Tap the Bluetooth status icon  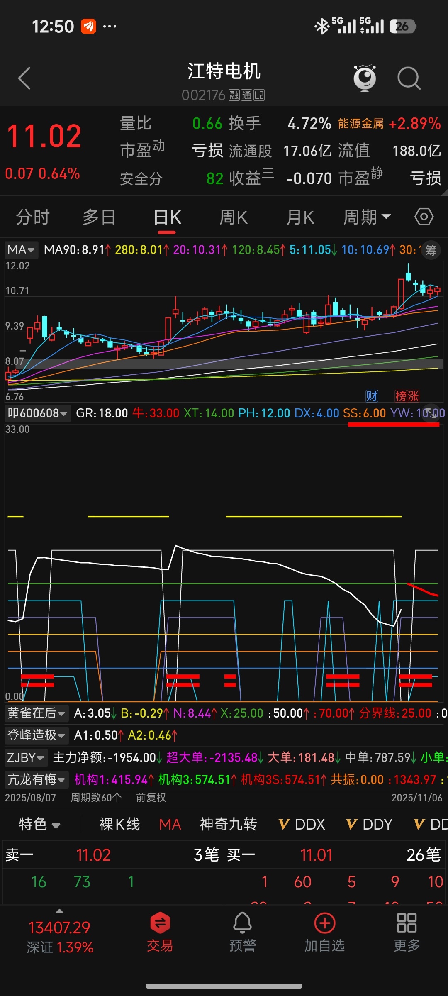(321, 27)
